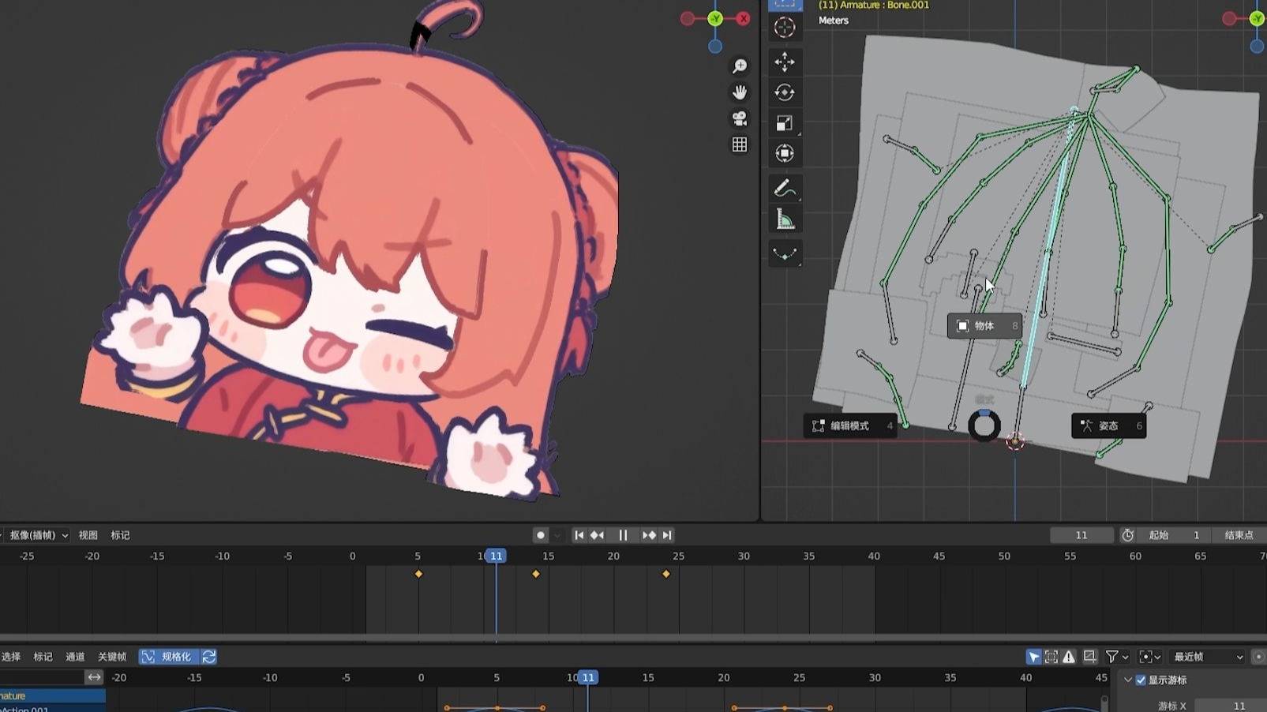
Task: Click the green -Y axis in right viewport gizmo
Action: click(1257, 18)
